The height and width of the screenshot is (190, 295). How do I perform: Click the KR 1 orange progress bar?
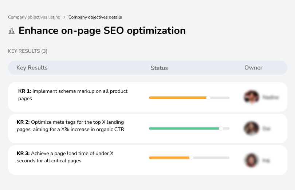(x=178, y=98)
